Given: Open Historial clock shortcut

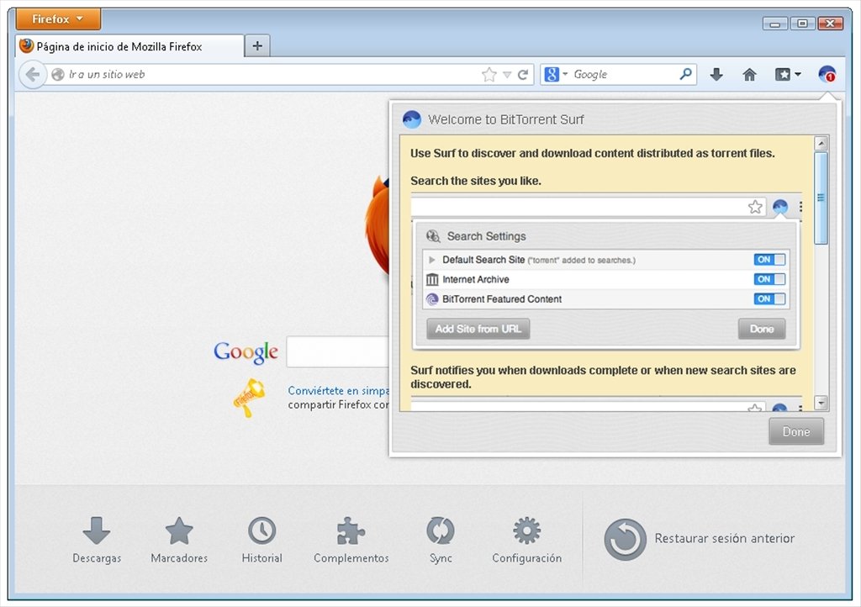Looking at the screenshot, I should coord(262,541).
